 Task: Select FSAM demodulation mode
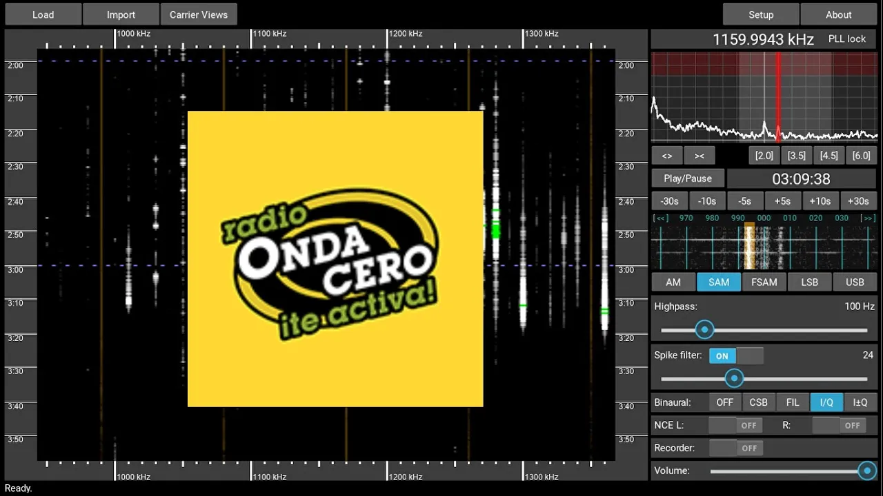point(764,282)
